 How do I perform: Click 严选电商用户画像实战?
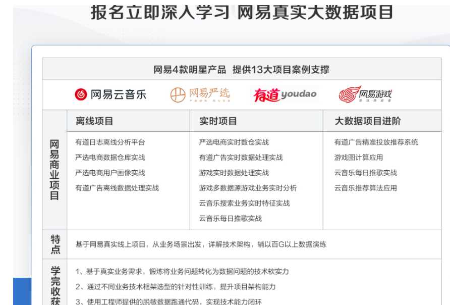point(110,173)
